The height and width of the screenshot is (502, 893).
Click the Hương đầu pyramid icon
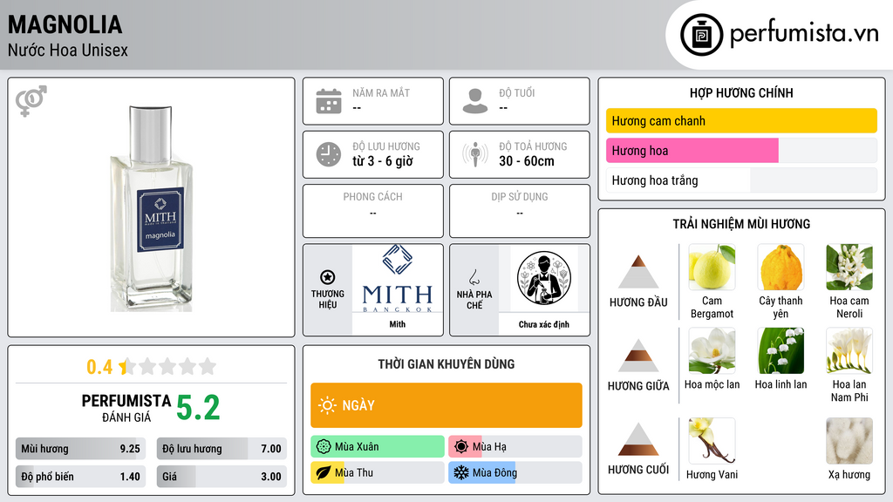[638, 272]
